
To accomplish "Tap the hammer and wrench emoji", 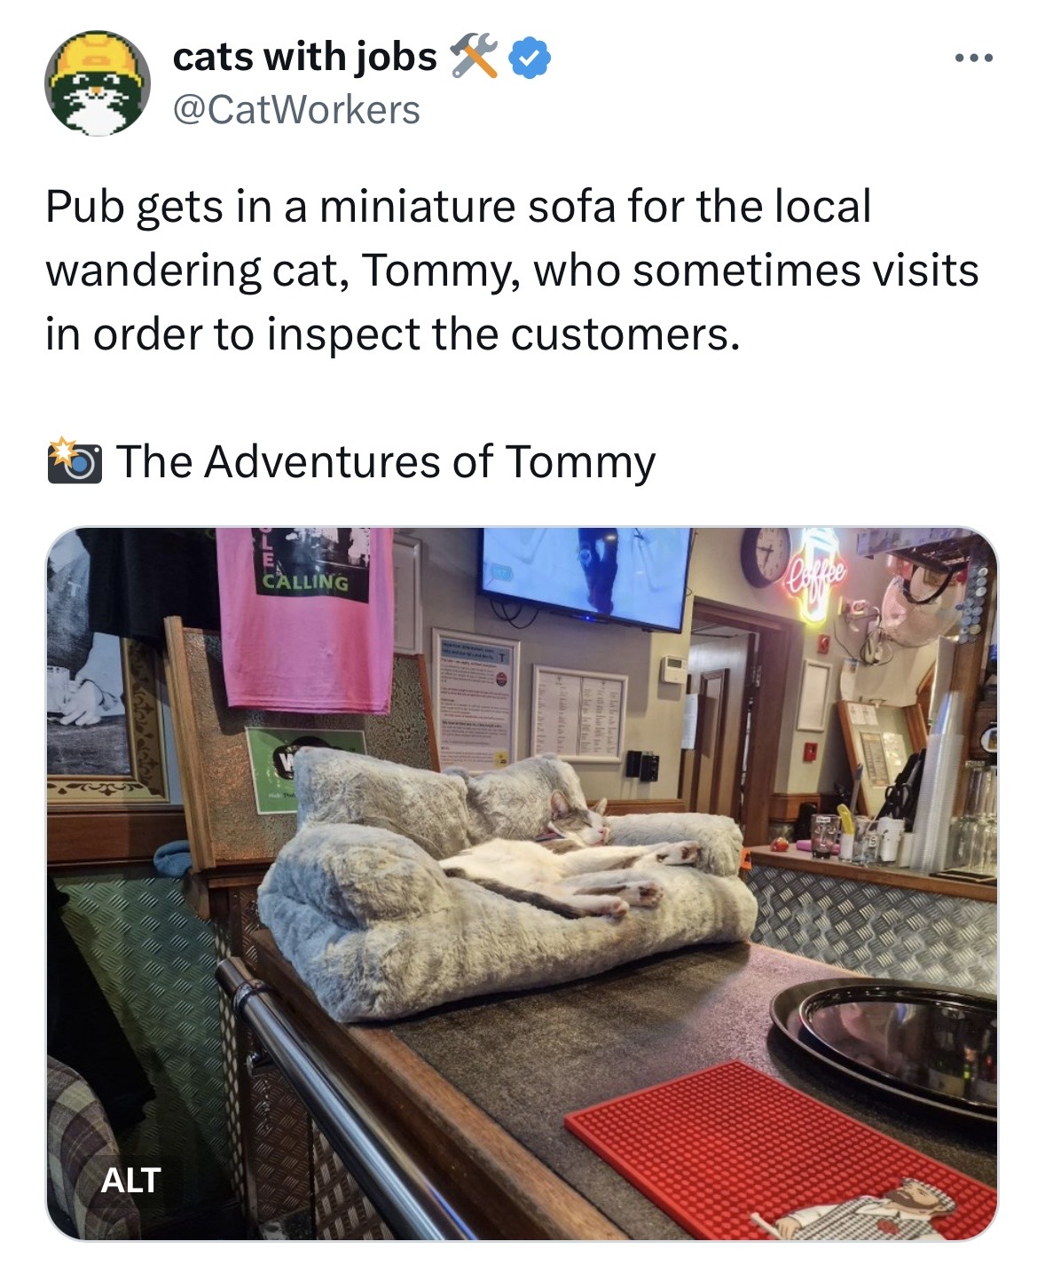I will (x=474, y=57).
